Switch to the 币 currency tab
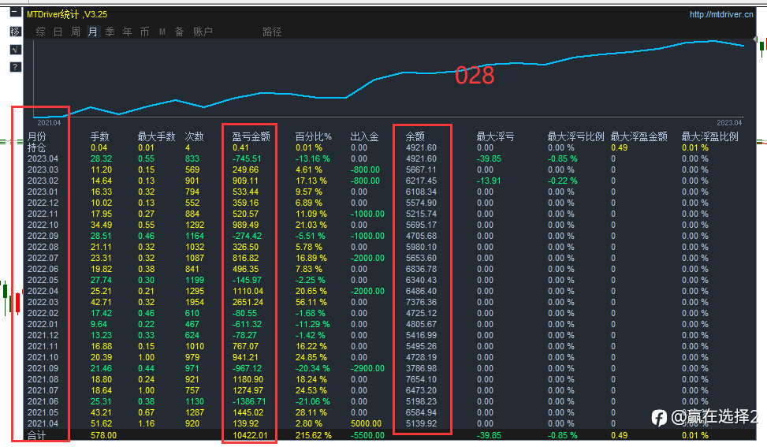Screen dimensions: 767x447 (145, 32)
